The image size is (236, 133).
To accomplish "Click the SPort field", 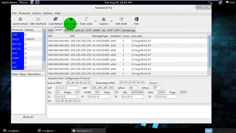I will [x=133, y=88].
